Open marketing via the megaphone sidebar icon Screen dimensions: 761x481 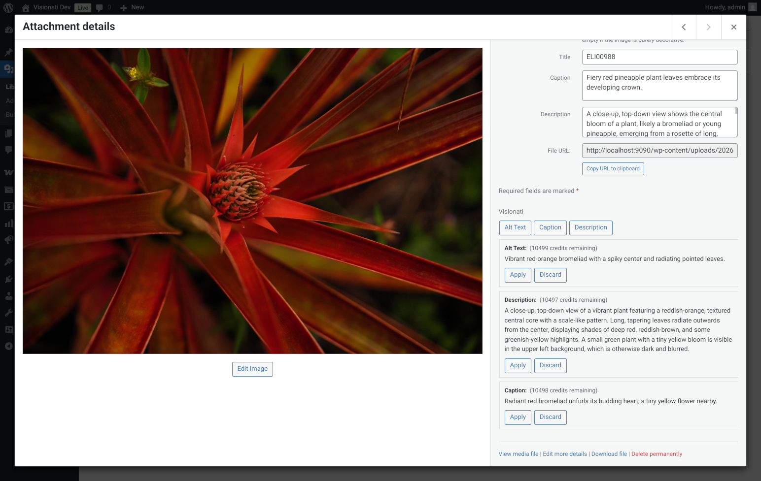8,240
